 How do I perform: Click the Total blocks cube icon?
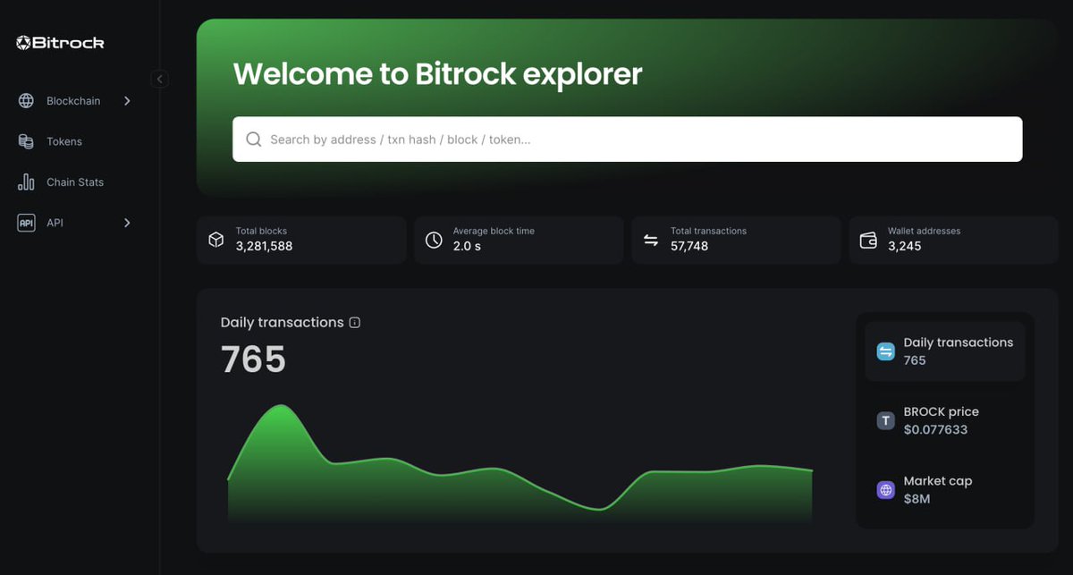pyautogui.click(x=215, y=240)
